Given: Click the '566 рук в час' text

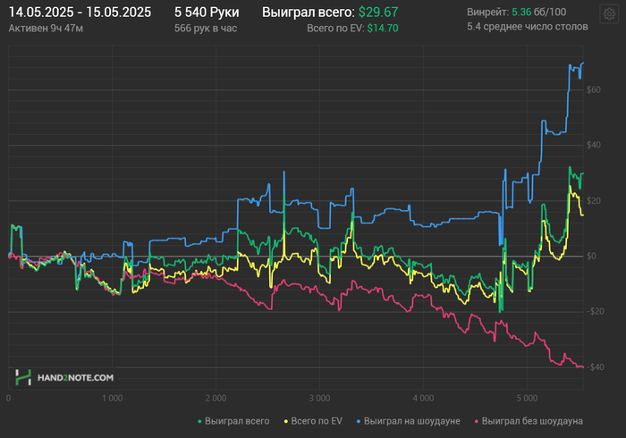Looking at the screenshot, I should (x=206, y=28).
